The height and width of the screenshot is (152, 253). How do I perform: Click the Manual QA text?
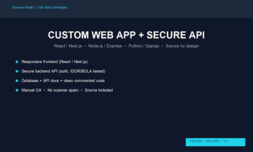pyautogui.click(x=32, y=90)
